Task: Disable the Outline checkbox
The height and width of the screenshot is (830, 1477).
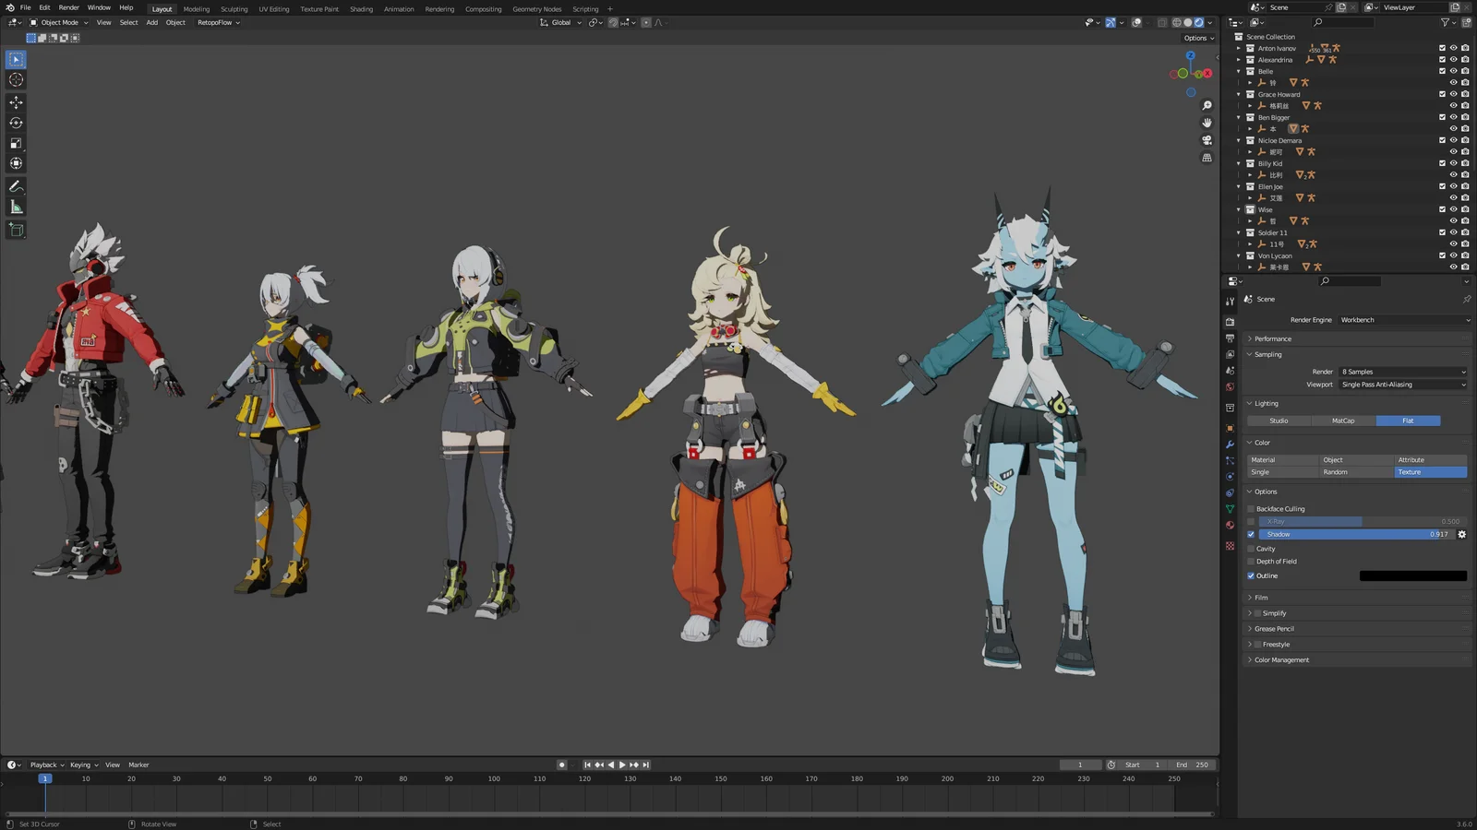Action: [1252, 575]
